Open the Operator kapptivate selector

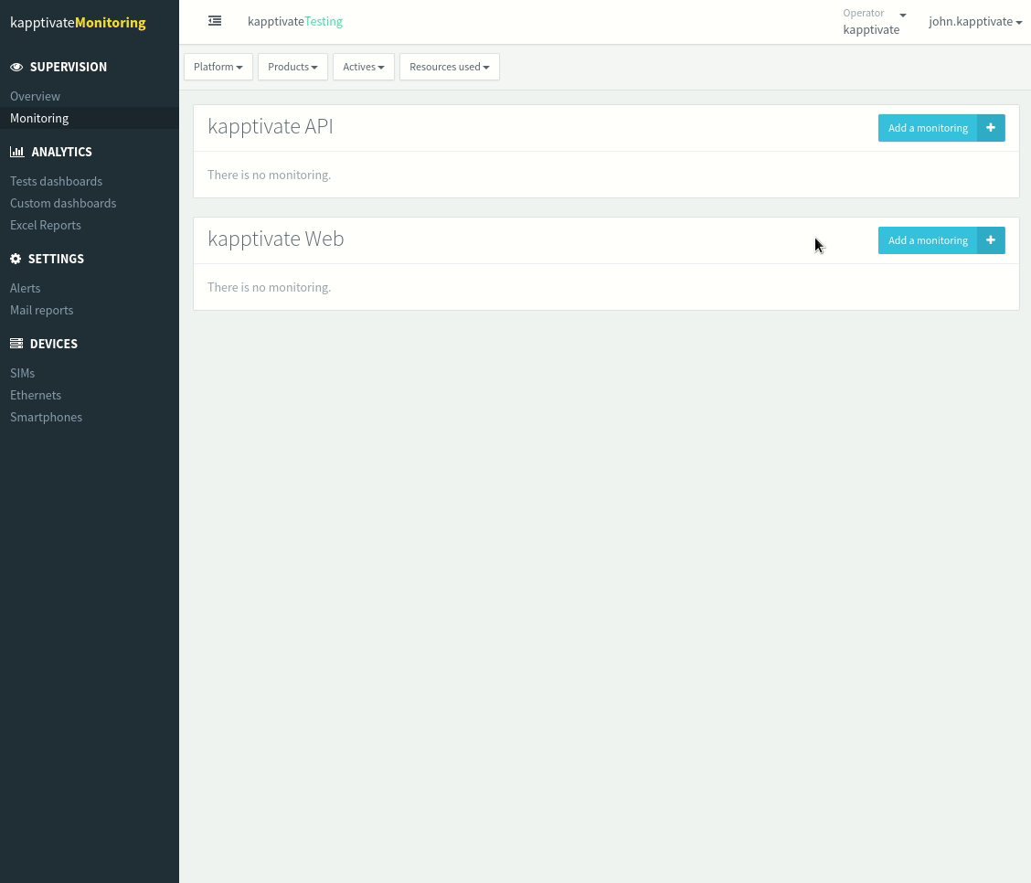click(x=874, y=22)
